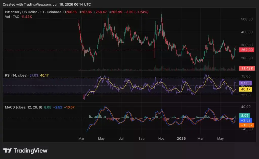Click the green 8.05 MACD axis tag
Screen dimensions: 259x159
[x=245, y=116]
